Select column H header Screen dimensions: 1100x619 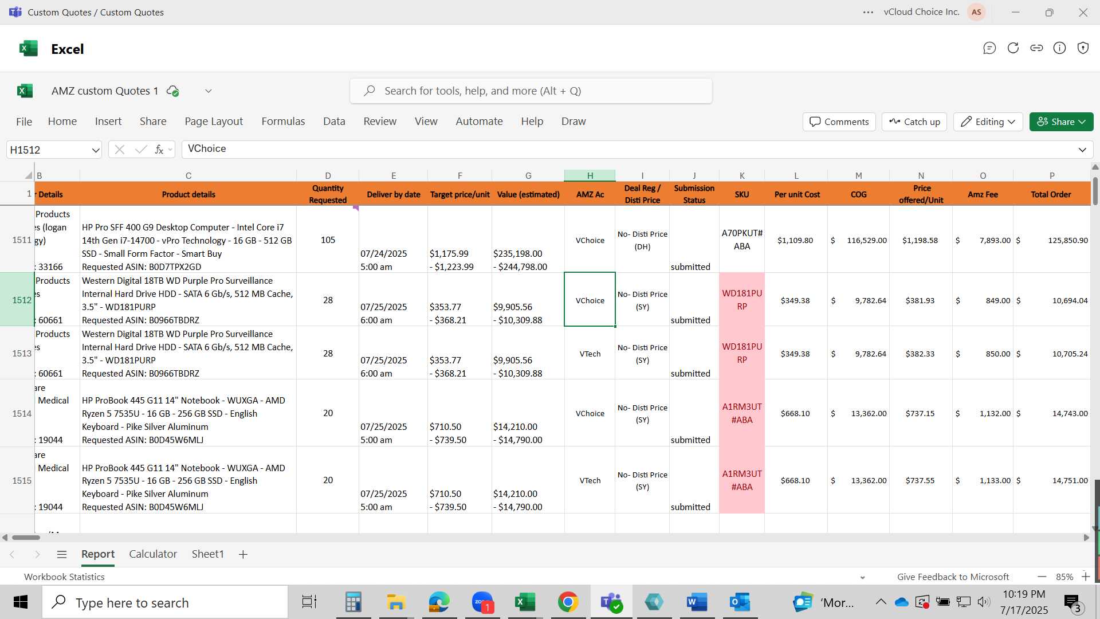pyautogui.click(x=590, y=175)
